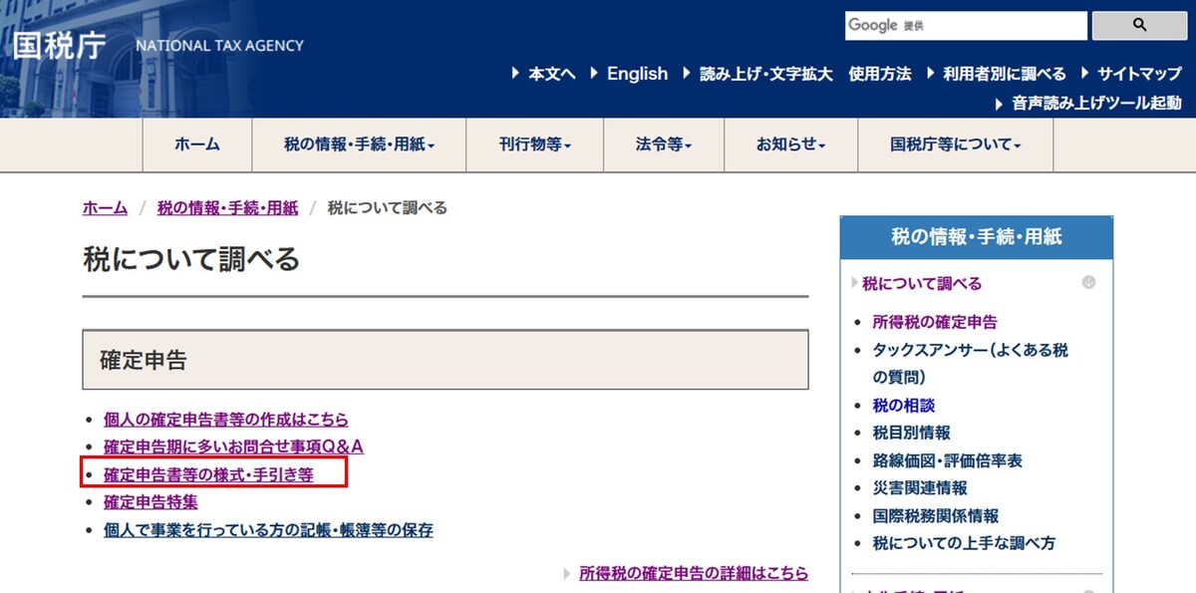The height and width of the screenshot is (593, 1196).
Task: Expand 法令等 navigation dropdown
Action: click(664, 145)
